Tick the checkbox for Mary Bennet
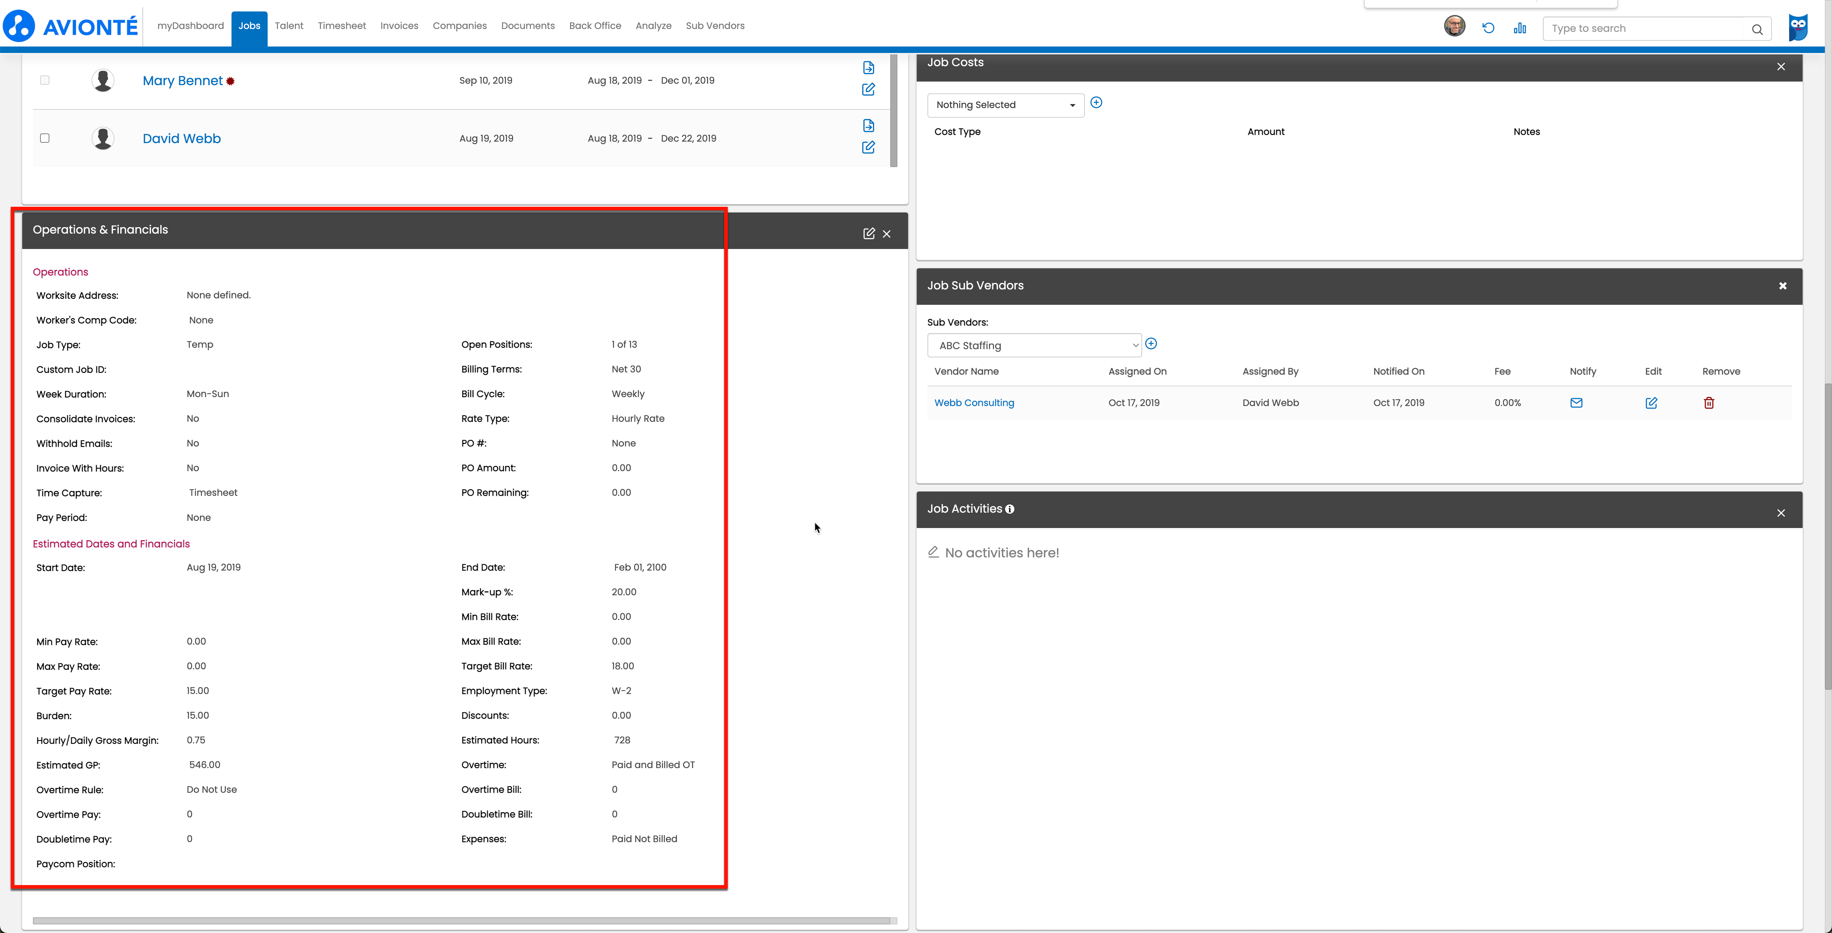Screen dimensions: 1832x933 tap(45, 80)
